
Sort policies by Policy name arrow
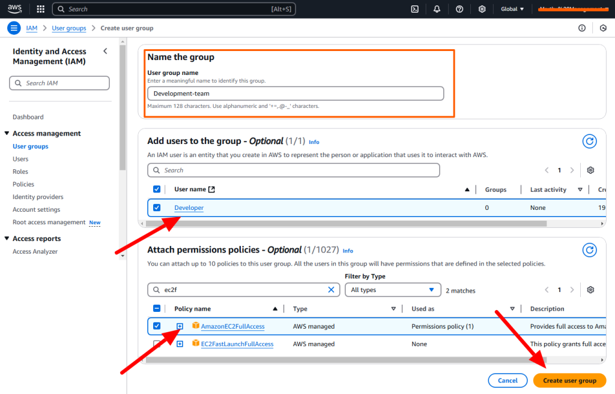[x=275, y=309]
